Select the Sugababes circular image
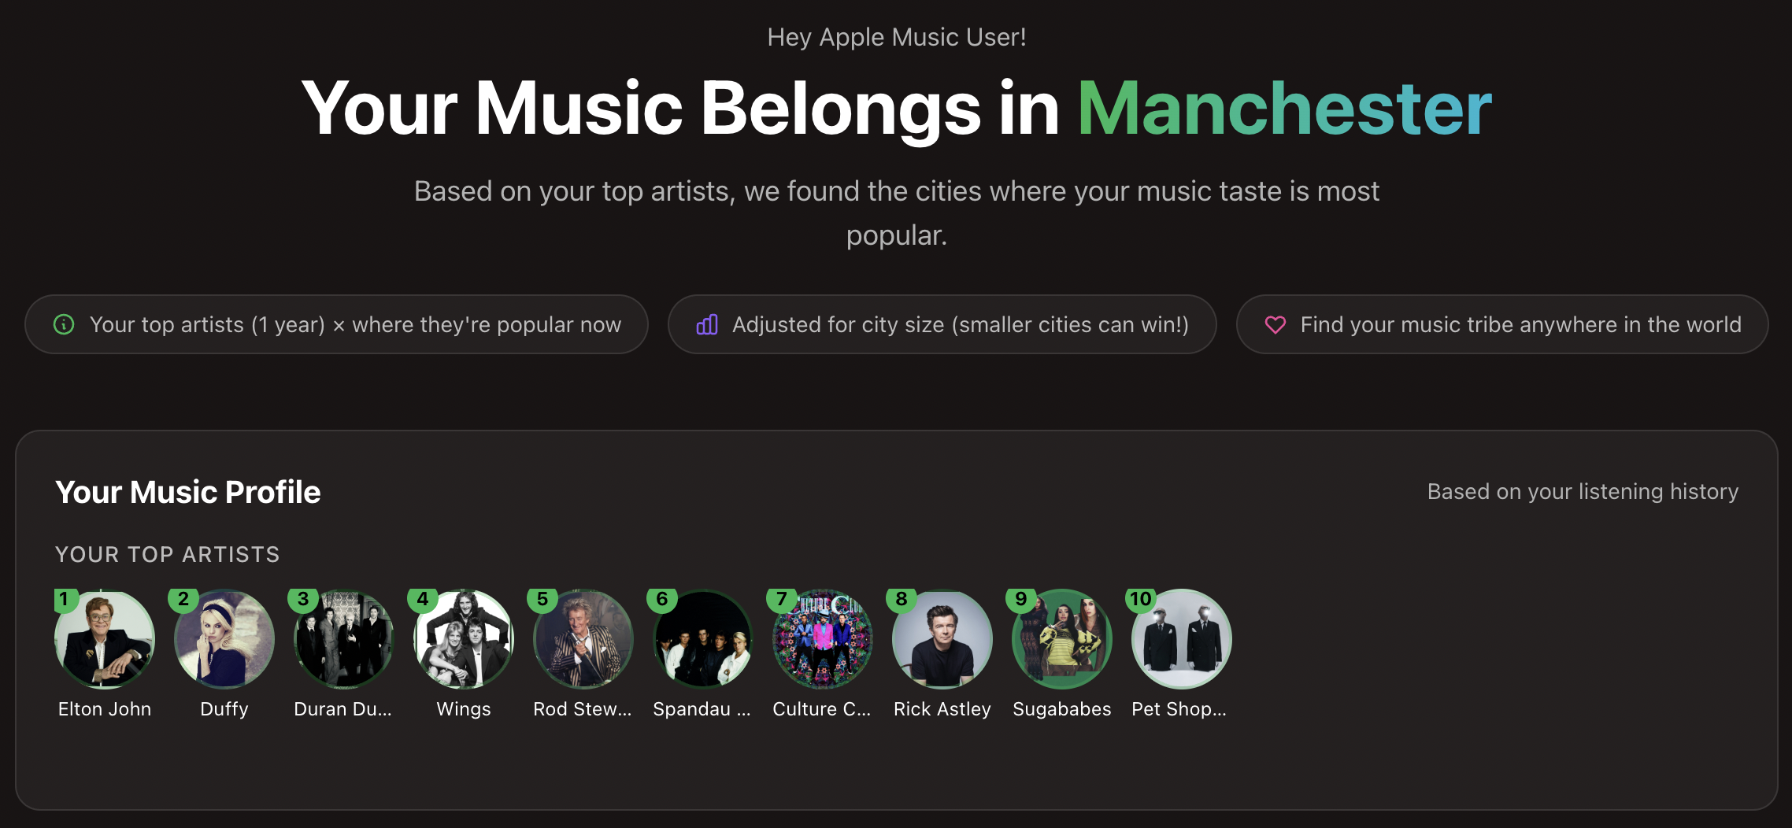1792x828 pixels. tap(1061, 639)
